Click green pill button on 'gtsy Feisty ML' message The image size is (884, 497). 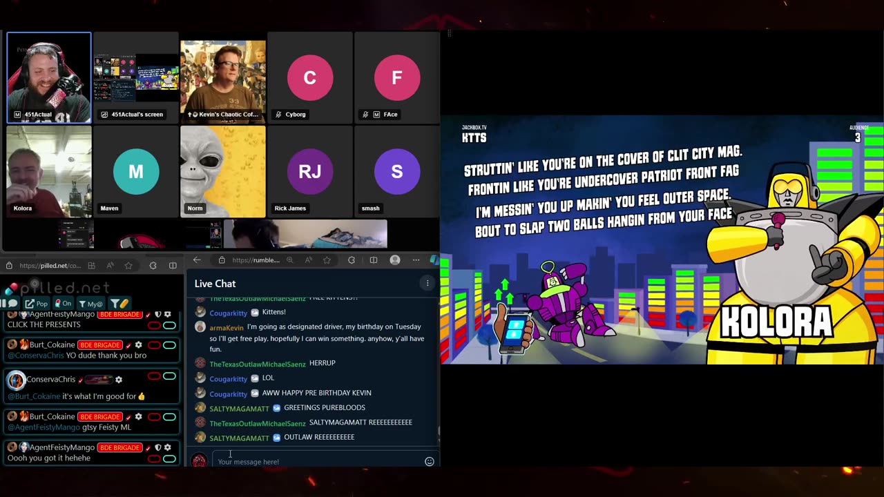(169, 417)
